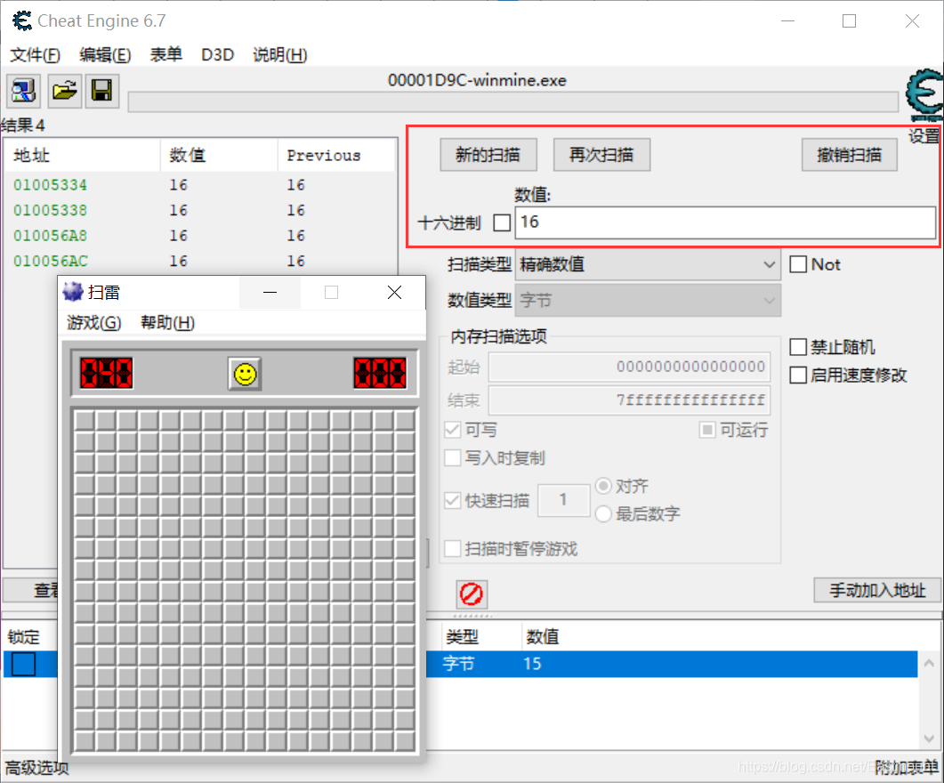Select result address 01005334
This screenshot has height=783, width=944.
pos(51,185)
